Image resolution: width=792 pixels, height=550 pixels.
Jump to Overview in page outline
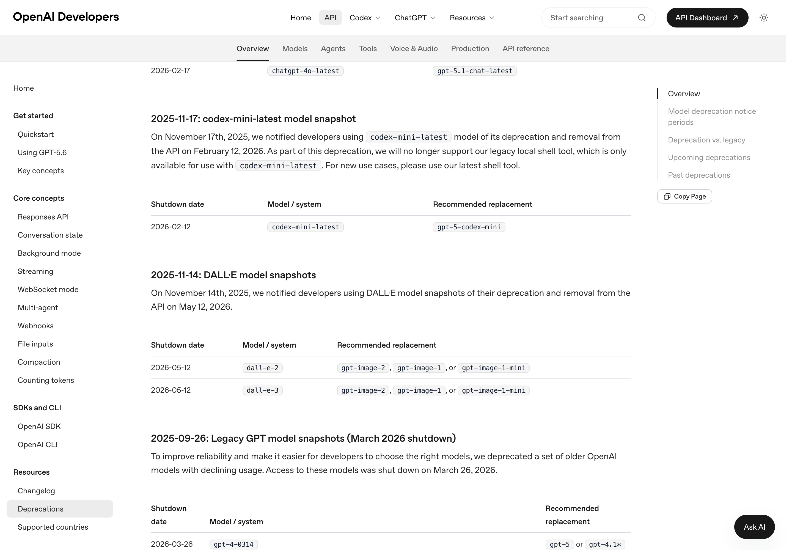(684, 94)
